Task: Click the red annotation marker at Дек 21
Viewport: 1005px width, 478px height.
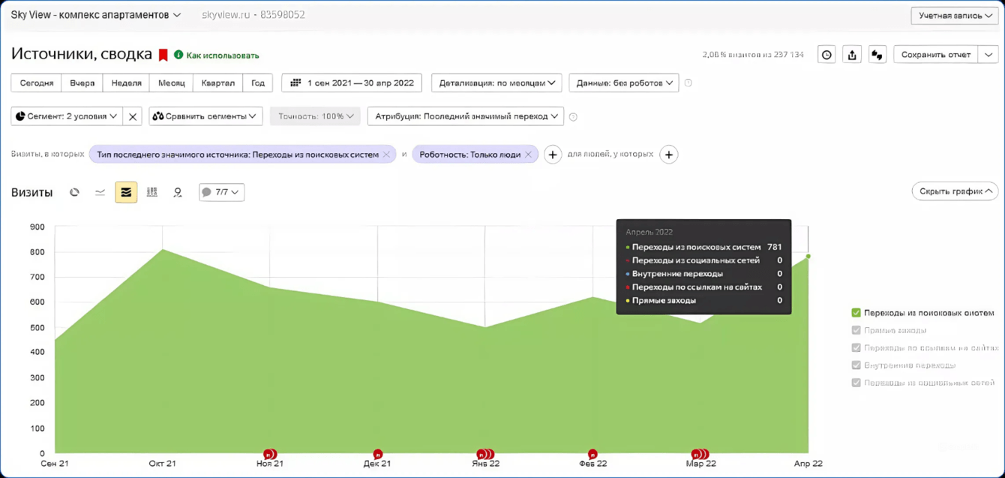Action: coord(378,454)
